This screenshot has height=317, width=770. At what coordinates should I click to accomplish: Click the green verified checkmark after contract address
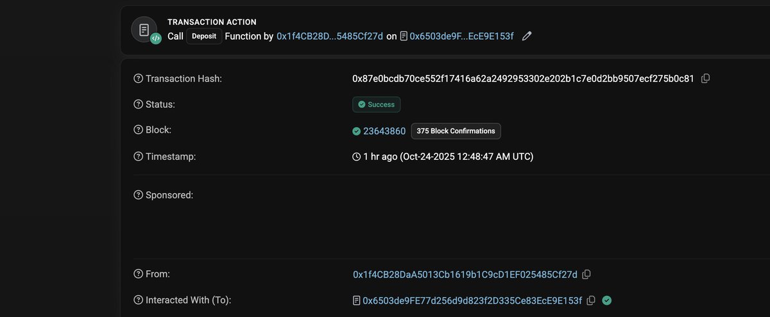[x=606, y=300]
